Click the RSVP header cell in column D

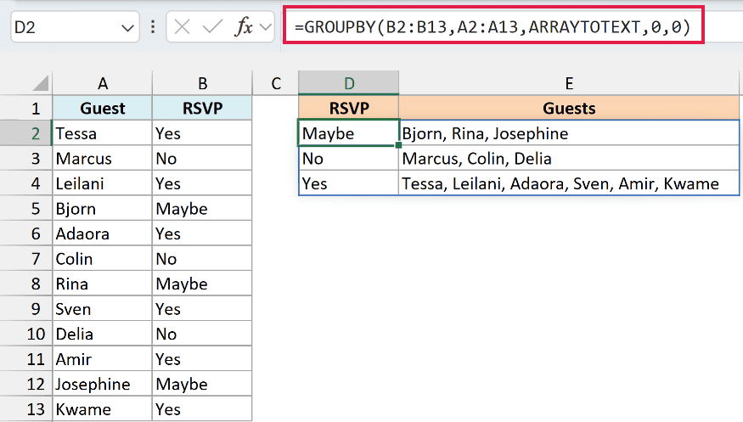[349, 108]
